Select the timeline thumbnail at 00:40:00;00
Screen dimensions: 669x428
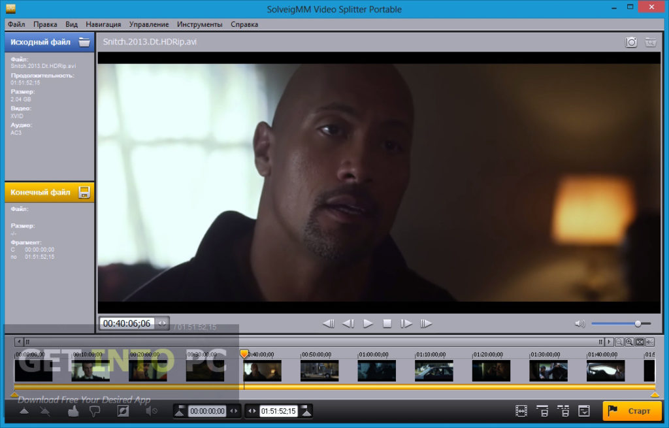pyautogui.click(x=263, y=370)
